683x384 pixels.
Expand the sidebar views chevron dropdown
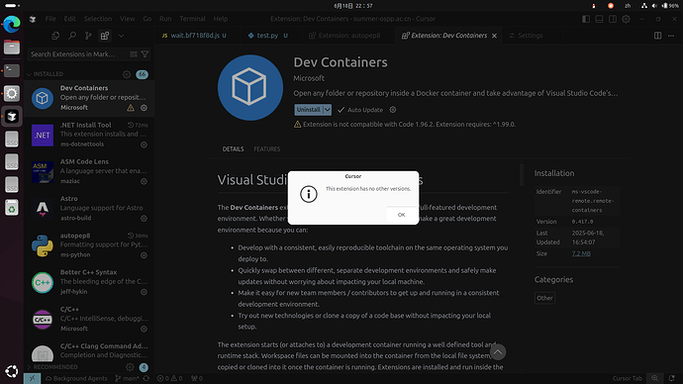coord(121,36)
